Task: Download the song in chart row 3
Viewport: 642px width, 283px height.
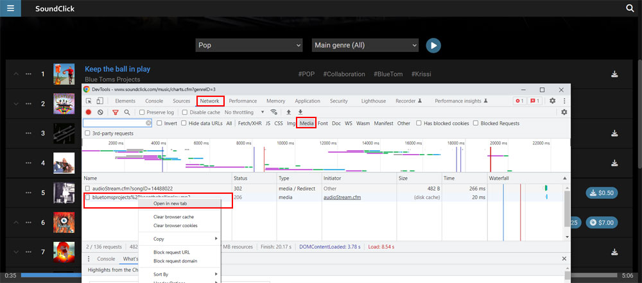Action: (614, 133)
